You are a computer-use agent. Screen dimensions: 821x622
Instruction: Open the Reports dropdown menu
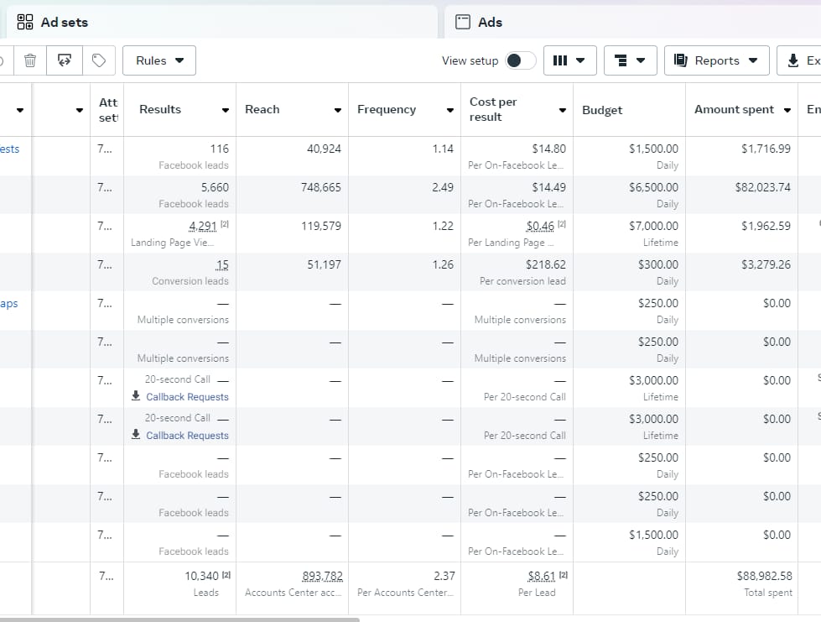coord(716,60)
